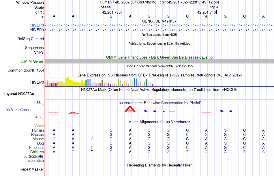Select the gray OMIM Genes bar
The height and width of the screenshot is (176, 274).
[159, 61]
